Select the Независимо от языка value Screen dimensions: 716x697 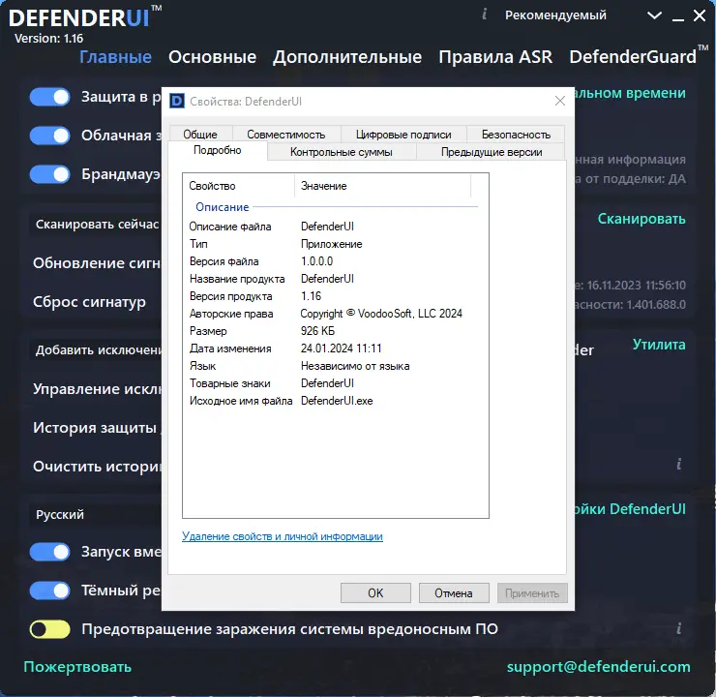pyautogui.click(x=355, y=366)
